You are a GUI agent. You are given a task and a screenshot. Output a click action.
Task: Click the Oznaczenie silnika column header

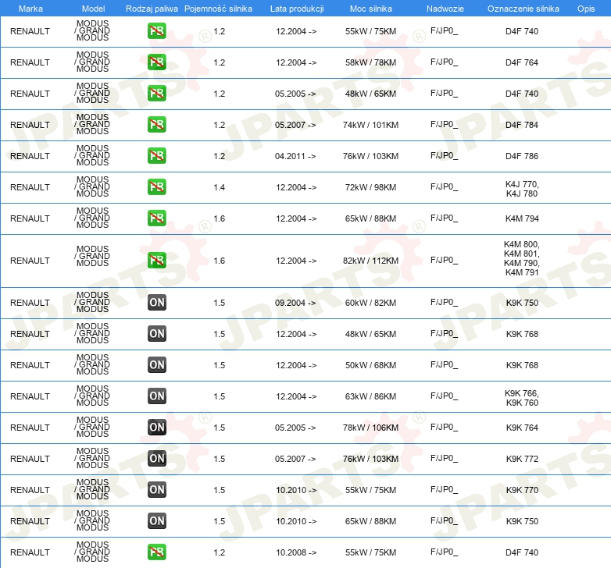coord(523,9)
